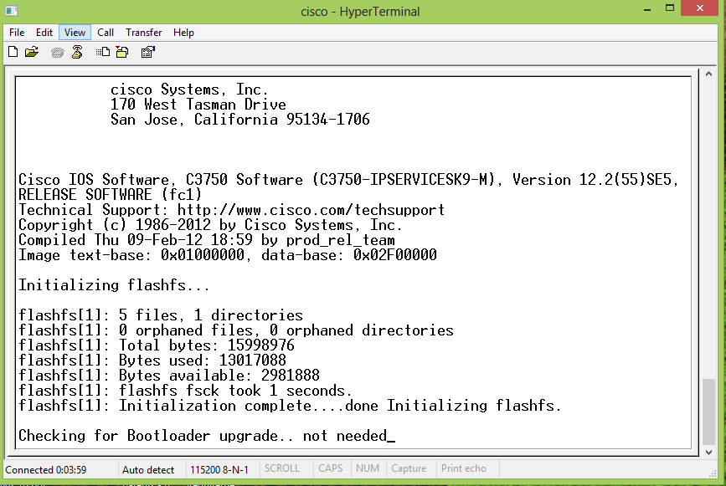Open connection Properties

tap(147, 51)
